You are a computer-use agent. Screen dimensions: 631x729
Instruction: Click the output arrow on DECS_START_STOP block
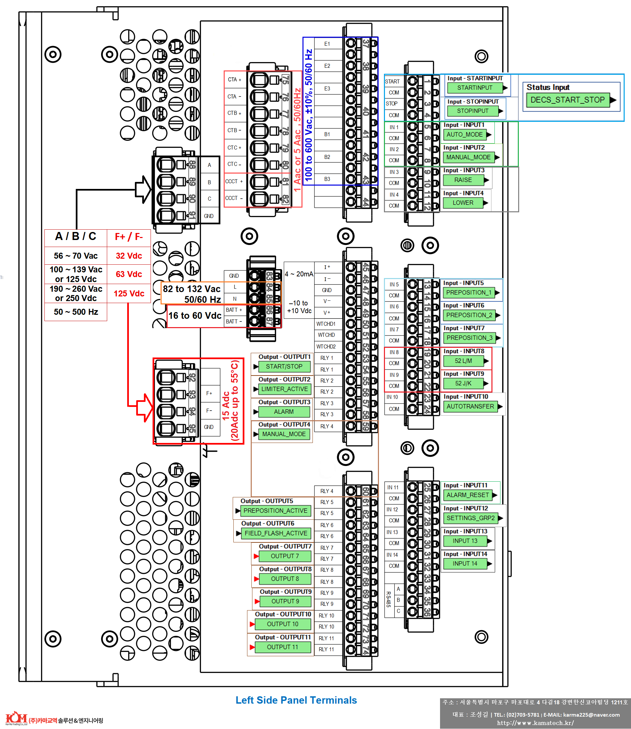click(613, 100)
